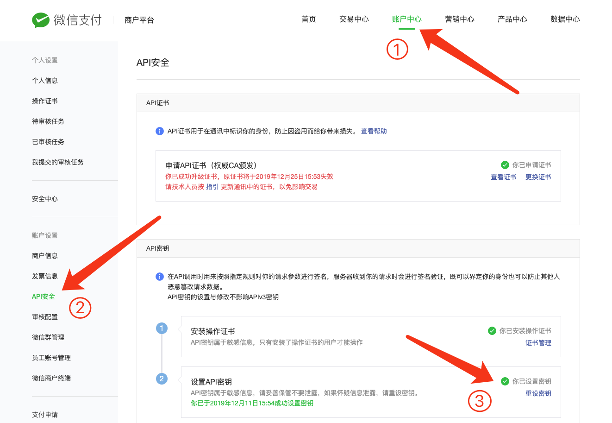
Task: Open 产品中心 in top navigation
Action: [x=512, y=19]
